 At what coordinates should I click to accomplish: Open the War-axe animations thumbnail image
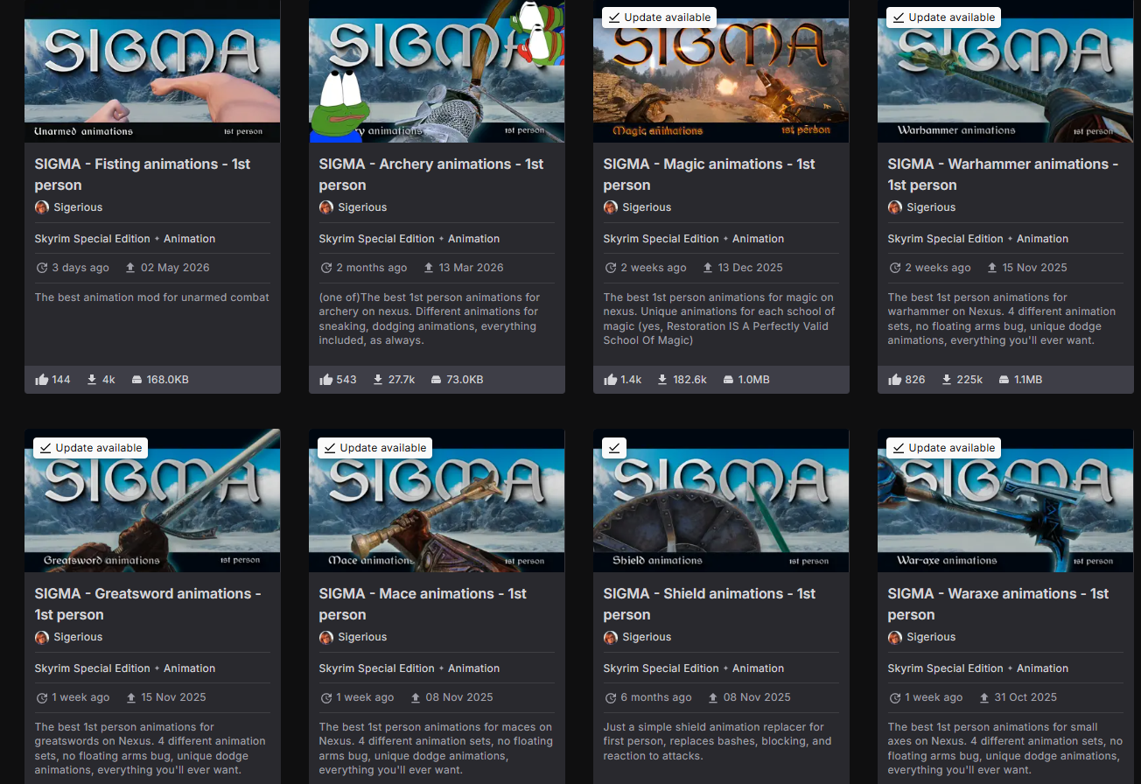pyautogui.click(x=1005, y=500)
